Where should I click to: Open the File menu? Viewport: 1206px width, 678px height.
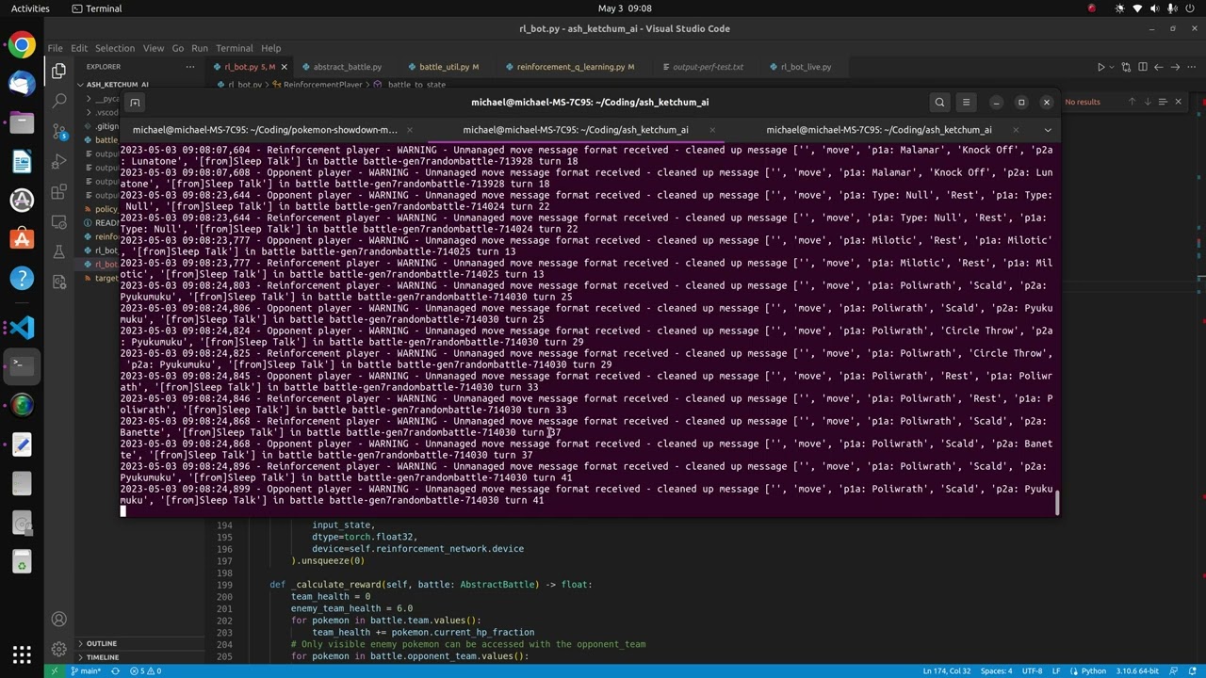point(56,48)
